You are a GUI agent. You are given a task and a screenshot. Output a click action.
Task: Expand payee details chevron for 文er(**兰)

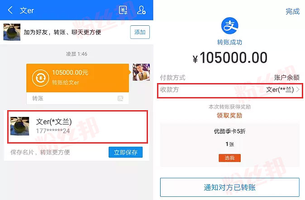[x=298, y=89]
